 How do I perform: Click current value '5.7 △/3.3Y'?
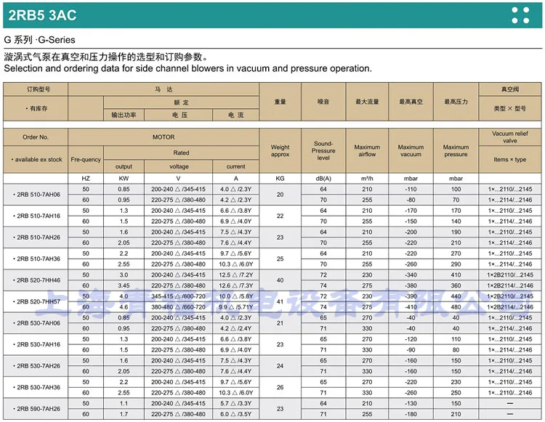pyautogui.click(x=235, y=403)
